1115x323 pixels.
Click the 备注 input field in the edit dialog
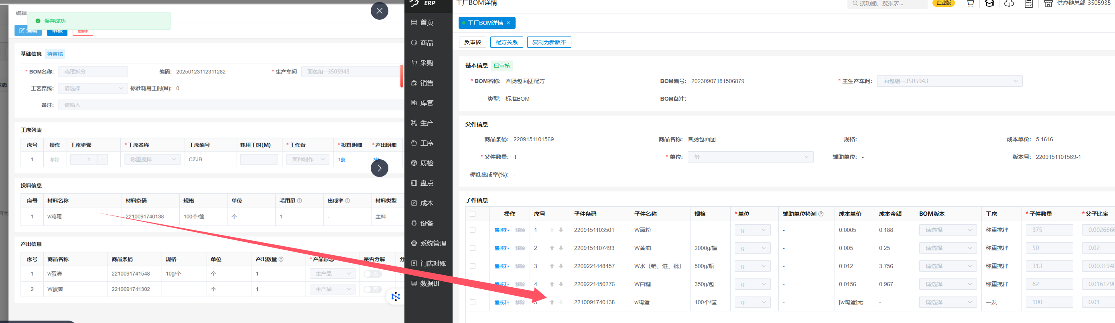[231, 105]
